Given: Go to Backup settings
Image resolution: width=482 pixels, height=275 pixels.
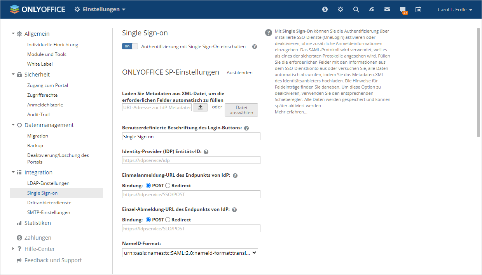Looking at the screenshot, I should [x=35, y=146].
